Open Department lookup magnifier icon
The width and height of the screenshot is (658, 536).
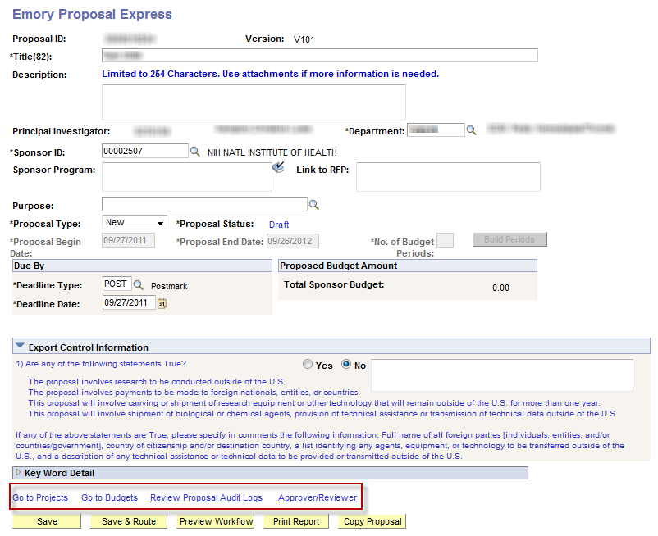point(471,130)
